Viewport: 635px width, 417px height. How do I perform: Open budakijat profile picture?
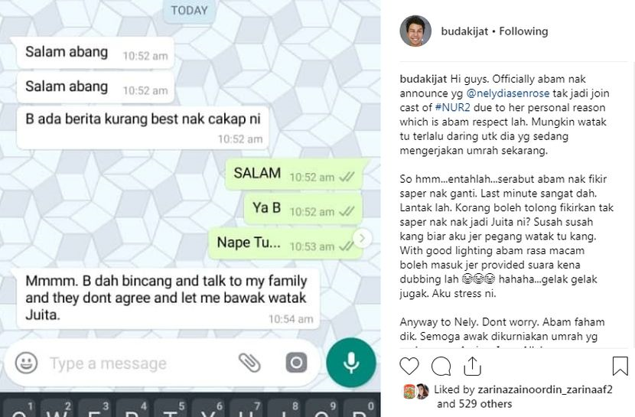pos(415,31)
